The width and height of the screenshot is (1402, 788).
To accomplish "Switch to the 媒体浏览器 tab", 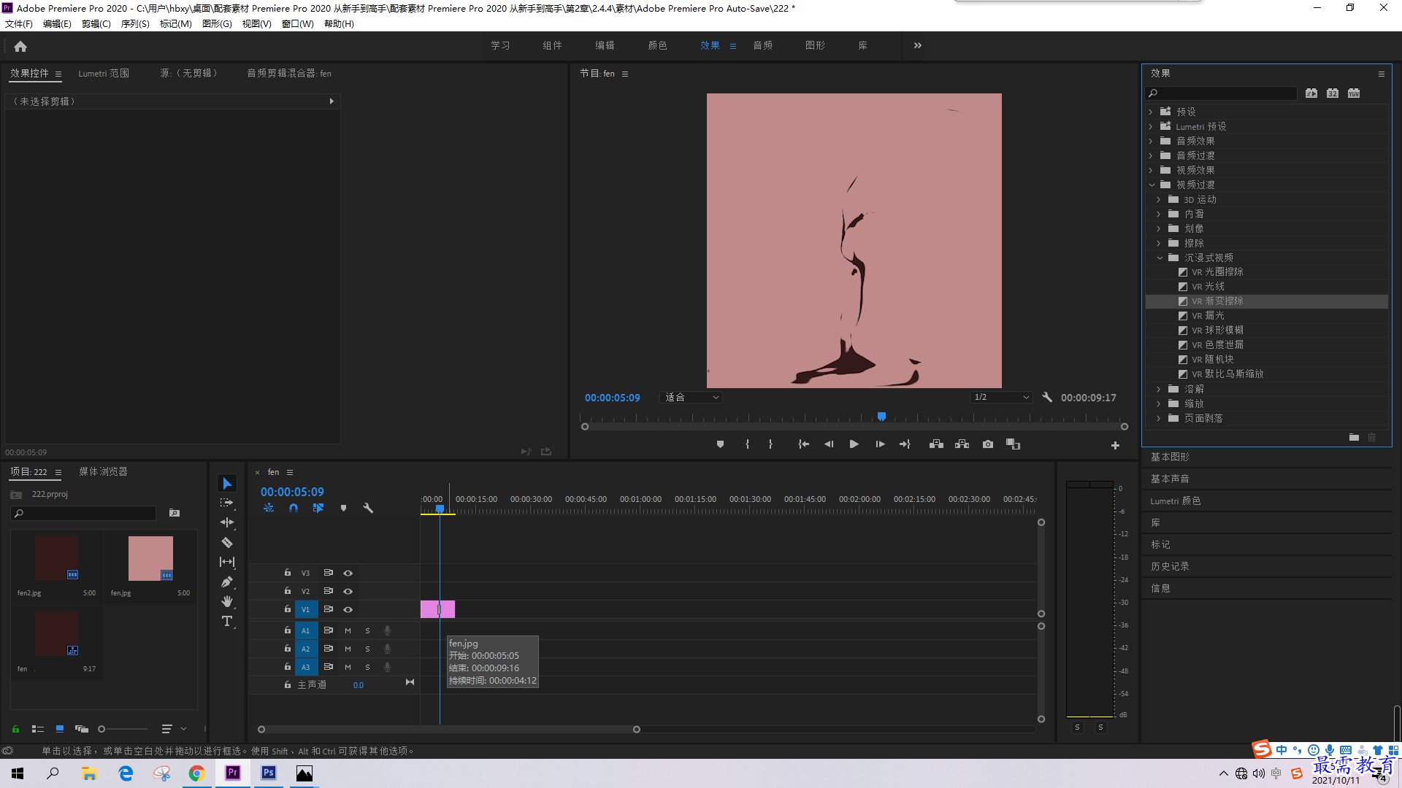I will tap(103, 472).
